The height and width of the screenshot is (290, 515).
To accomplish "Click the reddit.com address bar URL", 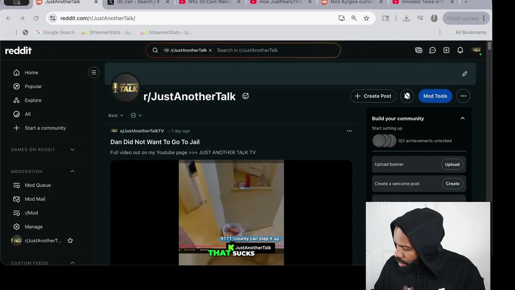I will tap(98, 18).
